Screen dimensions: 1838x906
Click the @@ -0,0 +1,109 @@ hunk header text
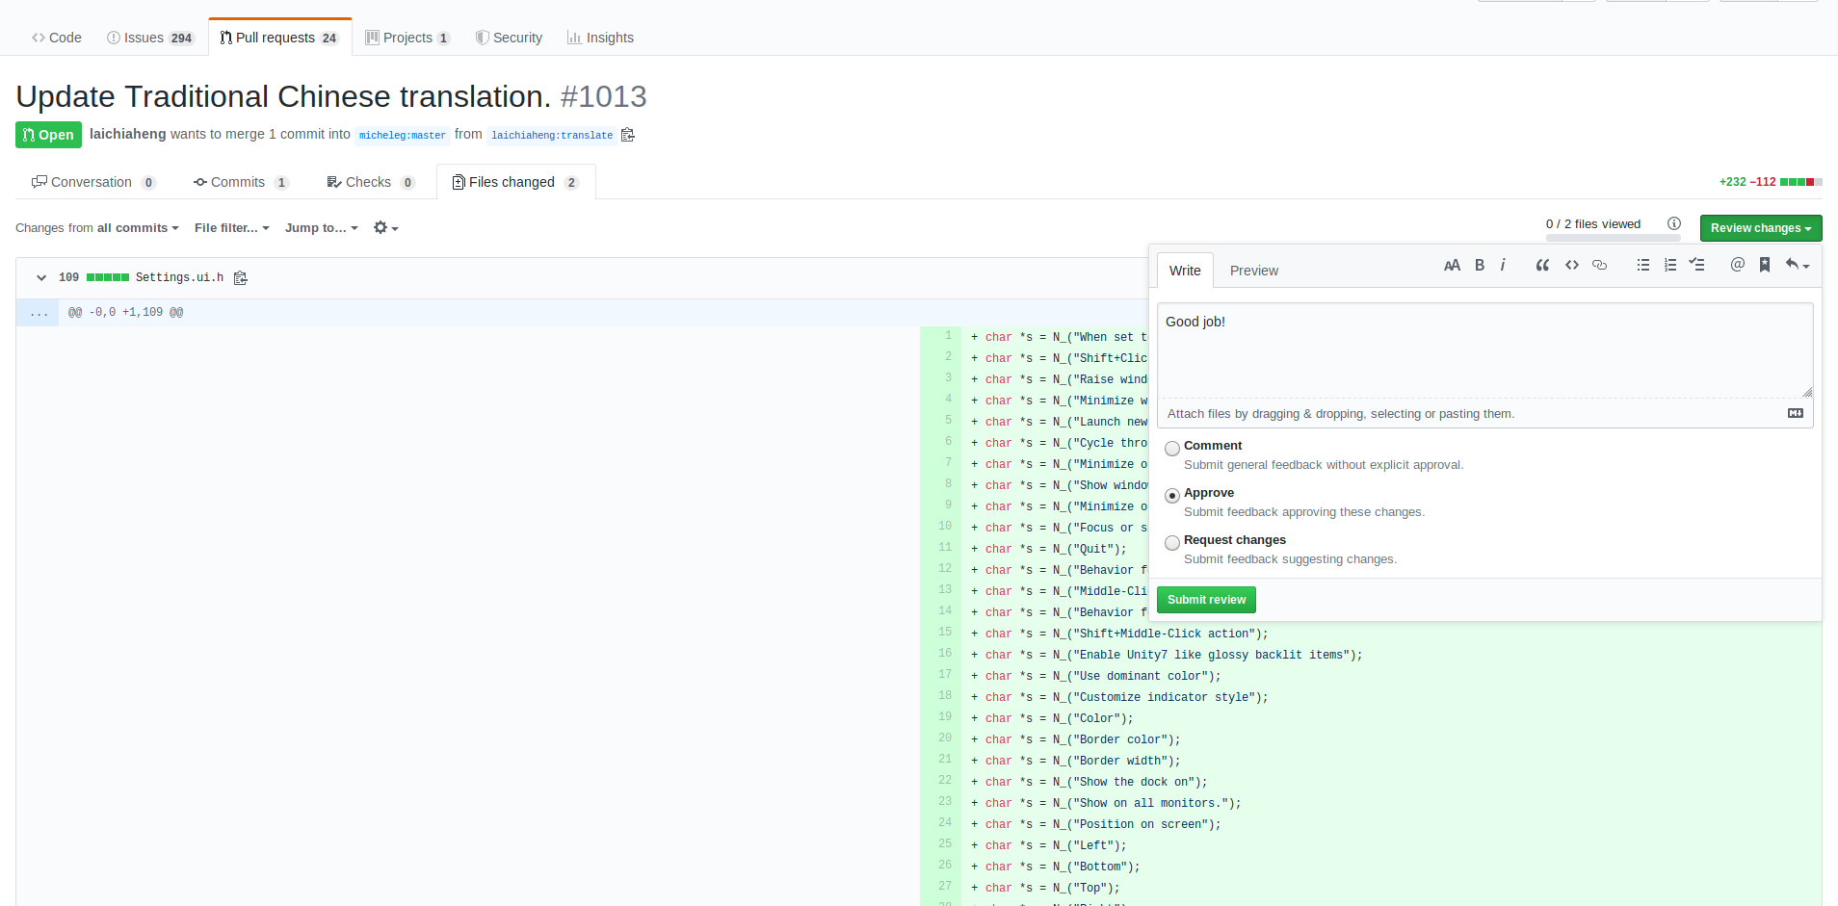click(x=125, y=313)
